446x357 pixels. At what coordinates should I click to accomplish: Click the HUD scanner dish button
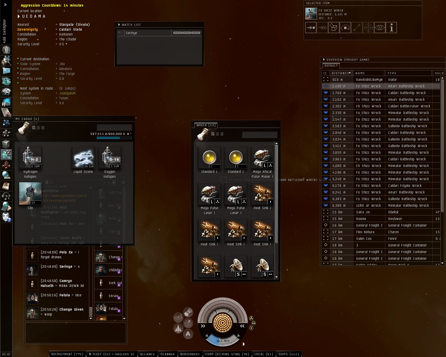tap(178, 317)
